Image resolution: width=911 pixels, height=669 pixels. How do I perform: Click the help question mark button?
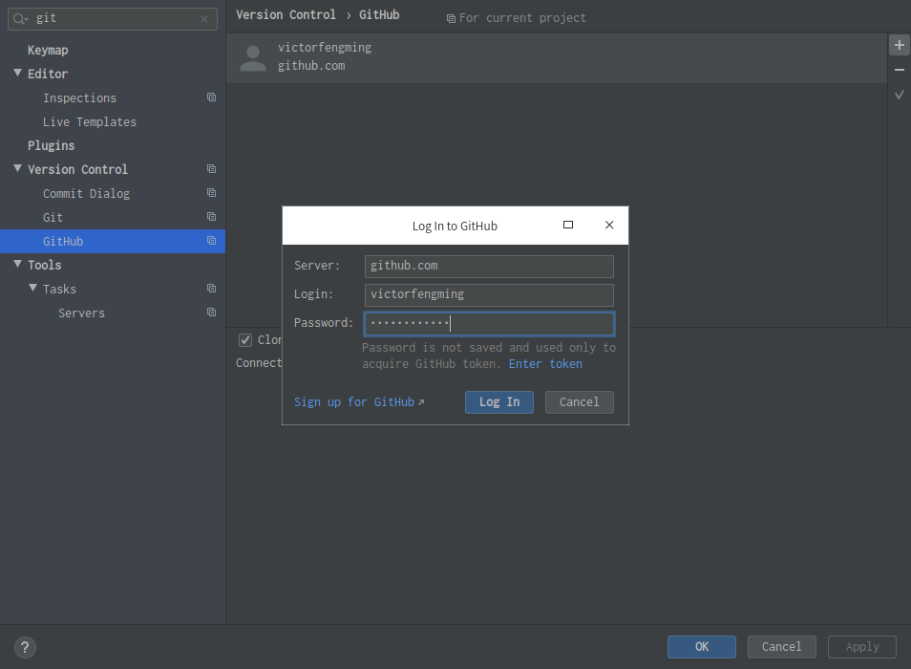(x=25, y=647)
